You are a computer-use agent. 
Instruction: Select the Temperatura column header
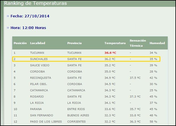pyautogui.click(x=115, y=43)
